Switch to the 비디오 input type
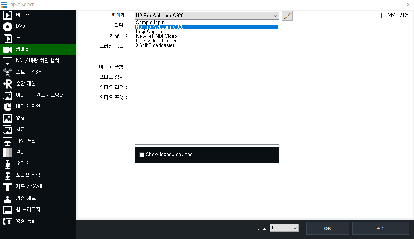 tap(38, 15)
